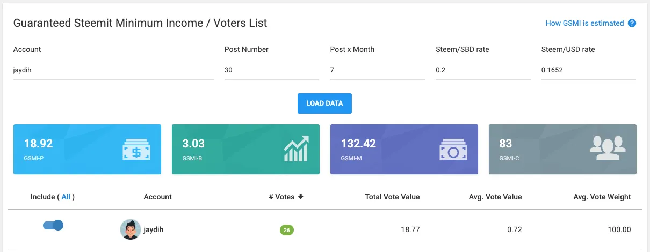The image size is (650, 252).
Task: Focus the Account input field
Action: tap(113, 70)
